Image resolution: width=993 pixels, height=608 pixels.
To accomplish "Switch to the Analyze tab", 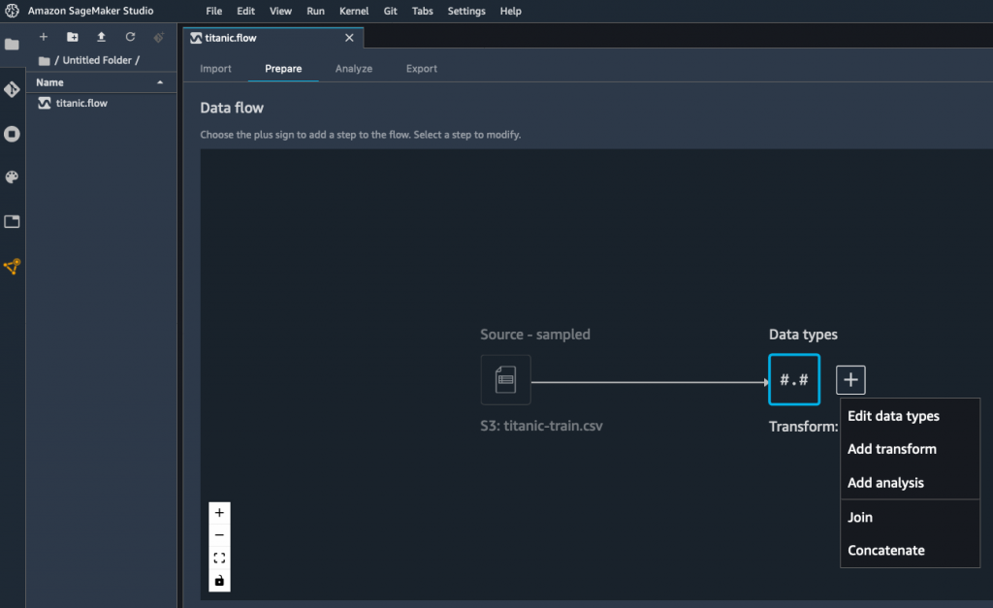I will click(353, 68).
